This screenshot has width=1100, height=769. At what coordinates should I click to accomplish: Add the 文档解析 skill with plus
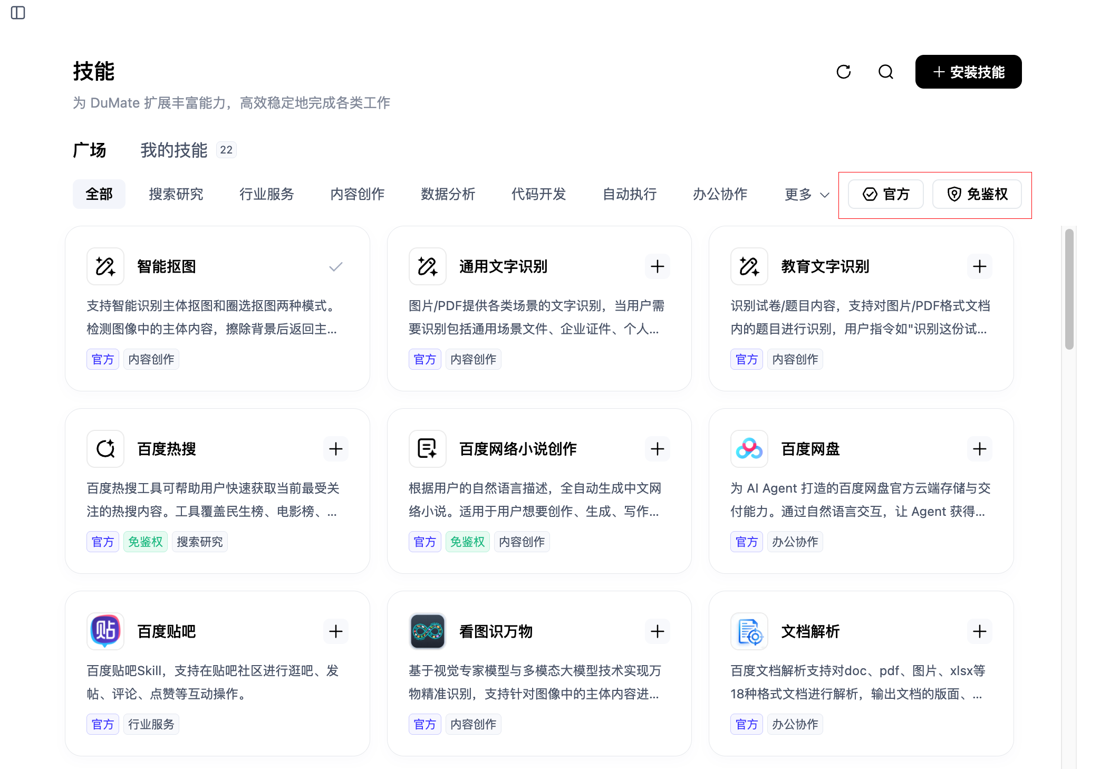(x=980, y=631)
